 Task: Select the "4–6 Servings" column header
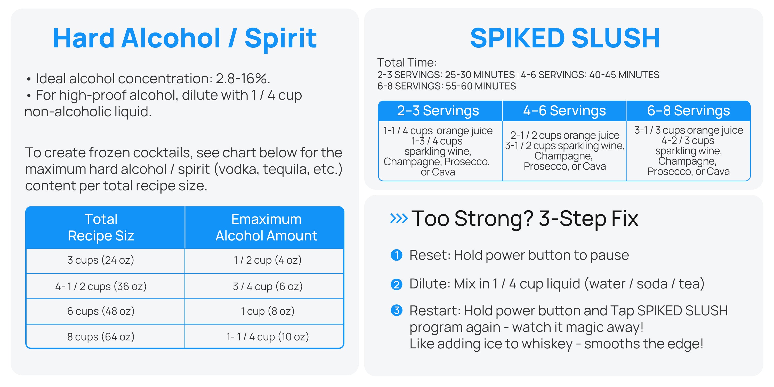(564, 111)
